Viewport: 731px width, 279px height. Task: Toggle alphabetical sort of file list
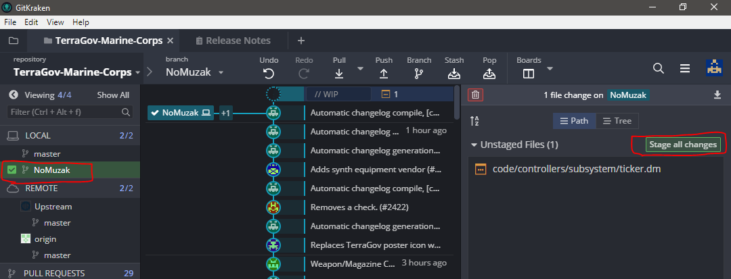click(x=474, y=121)
